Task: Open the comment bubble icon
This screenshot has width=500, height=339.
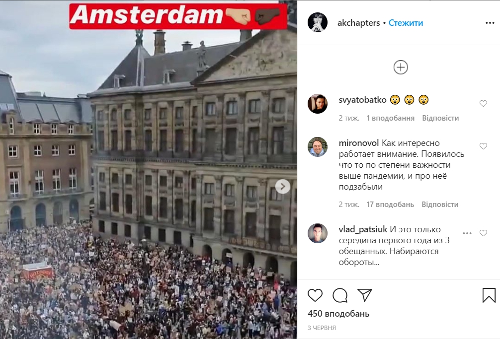Action: click(x=340, y=295)
